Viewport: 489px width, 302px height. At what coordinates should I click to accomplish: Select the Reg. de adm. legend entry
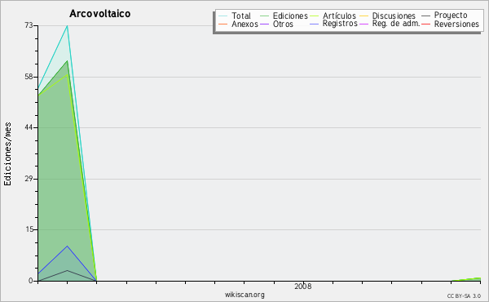pos(390,24)
